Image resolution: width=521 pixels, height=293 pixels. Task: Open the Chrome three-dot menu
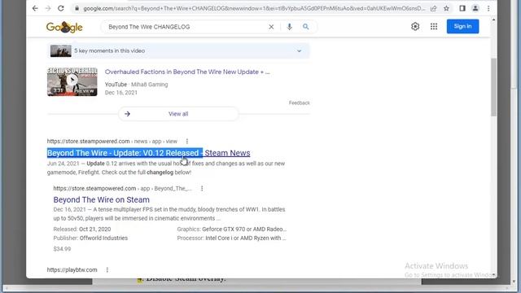488,8
